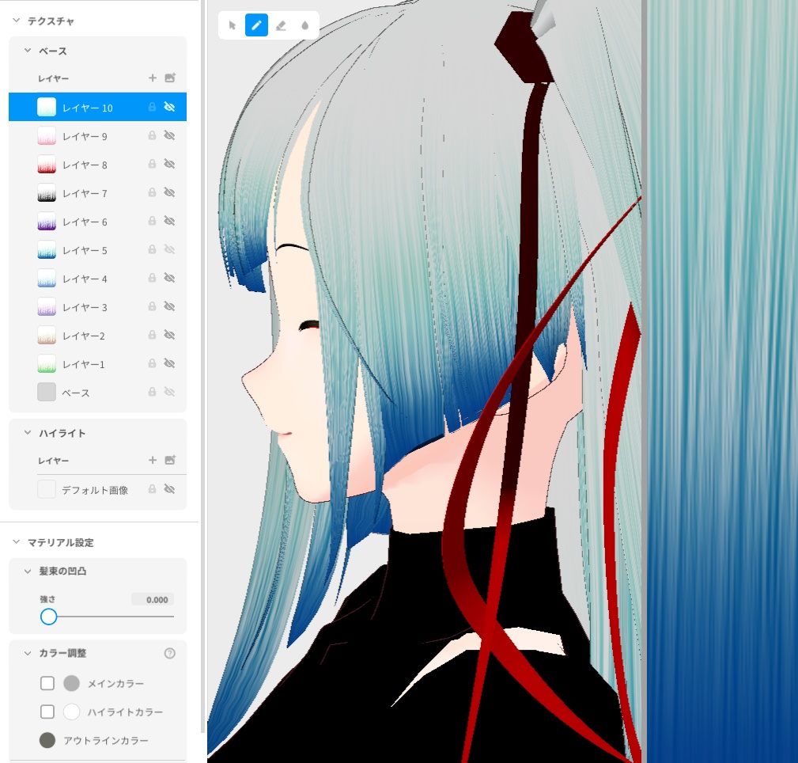Select the レイヤー 8 thumbnail
The height and width of the screenshot is (763, 798).
[x=47, y=164]
